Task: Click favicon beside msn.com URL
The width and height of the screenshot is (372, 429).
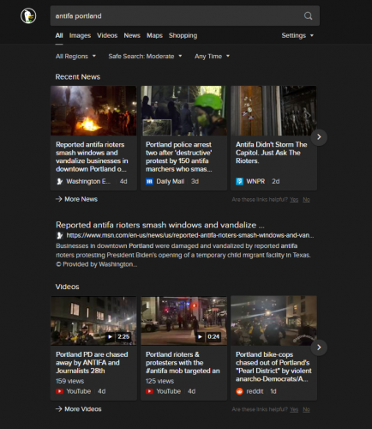Action: (x=60, y=235)
